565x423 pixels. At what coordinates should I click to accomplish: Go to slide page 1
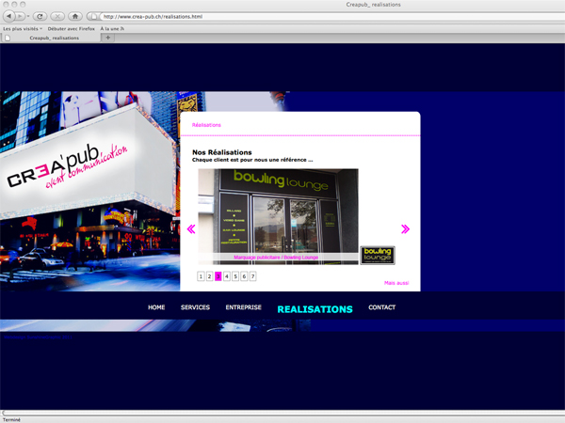coord(201,276)
